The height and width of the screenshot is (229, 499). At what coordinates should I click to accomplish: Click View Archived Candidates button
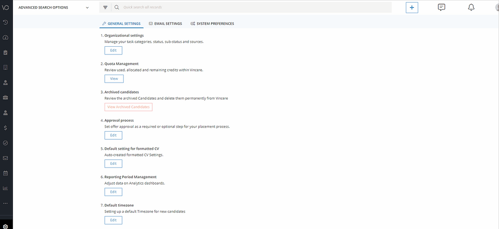[x=128, y=107]
